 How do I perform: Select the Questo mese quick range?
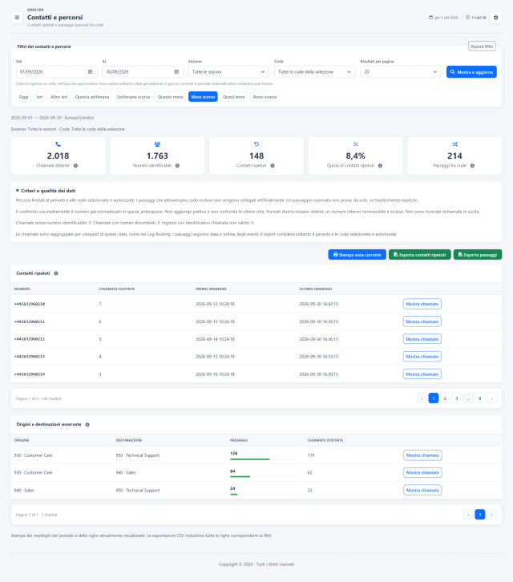(x=171, y=97)
